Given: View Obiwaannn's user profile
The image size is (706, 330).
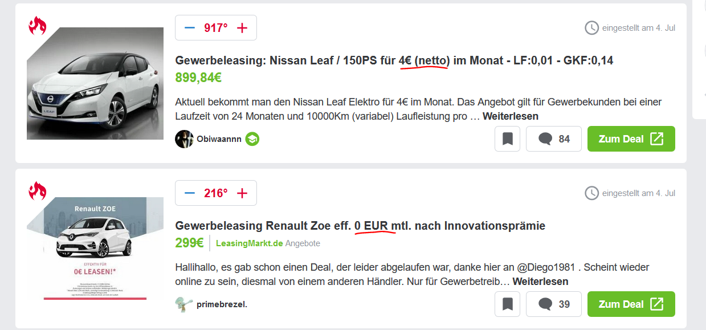Looking at the screenshot, I should 219,139.
